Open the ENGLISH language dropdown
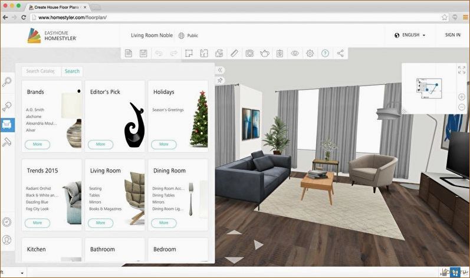The image size is (470, 278). (x=410, y=35)
